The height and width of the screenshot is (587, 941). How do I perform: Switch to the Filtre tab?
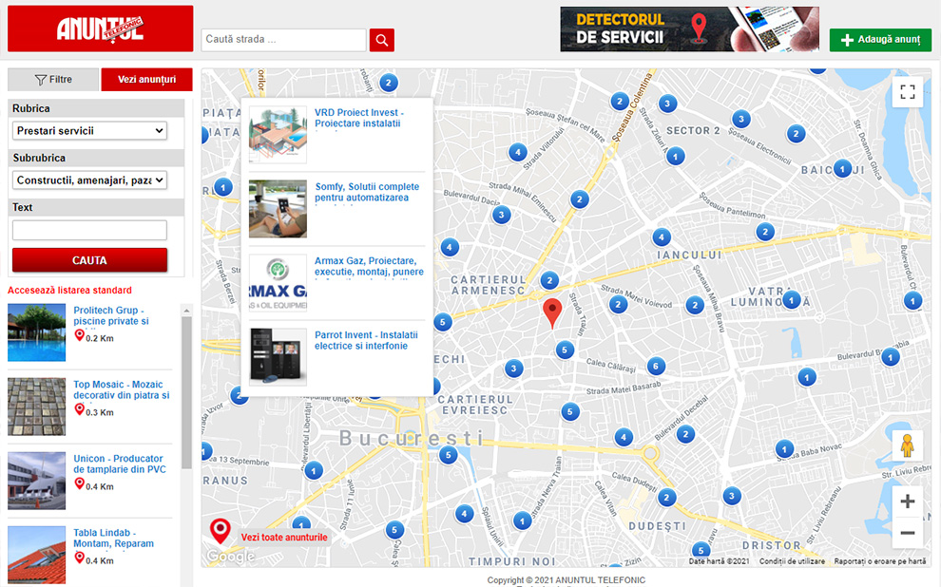click(x=53, y=80)
